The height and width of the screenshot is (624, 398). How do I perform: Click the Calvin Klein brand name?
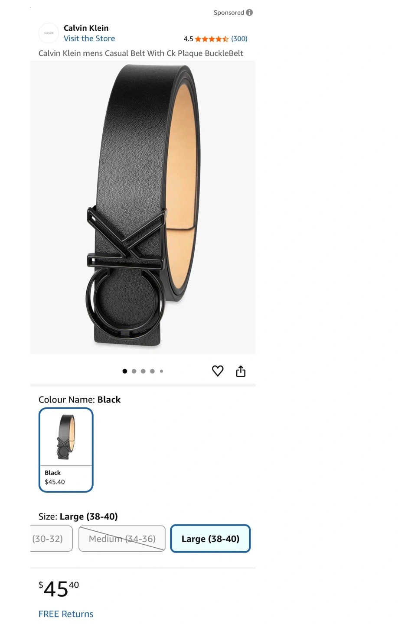tap(86, 28)
